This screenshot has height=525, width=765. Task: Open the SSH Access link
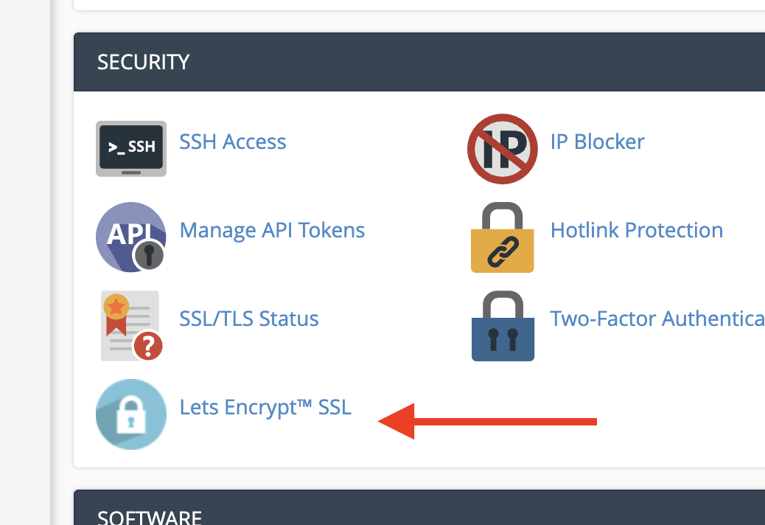tap(233, 142)
